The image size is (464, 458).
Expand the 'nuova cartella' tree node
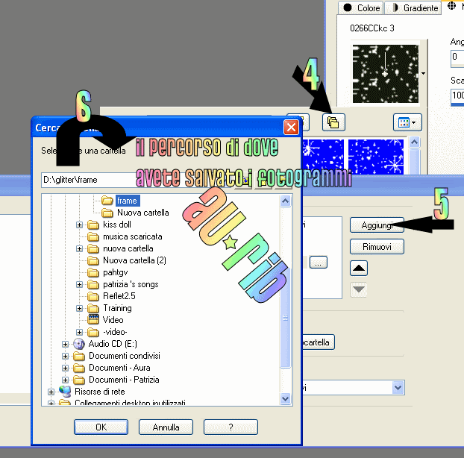(79, 248)
